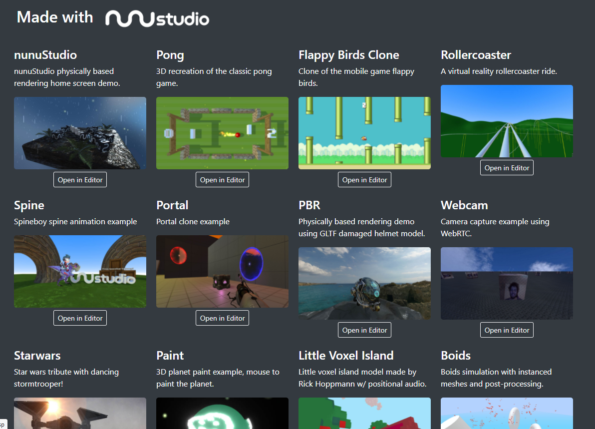
Task: Click 'A virtual reality rollercoaster ride.' description
Action: click(x=499, y=71)
